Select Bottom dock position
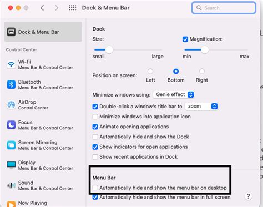This screenshot has height=207, width=263. coord(176,71)
